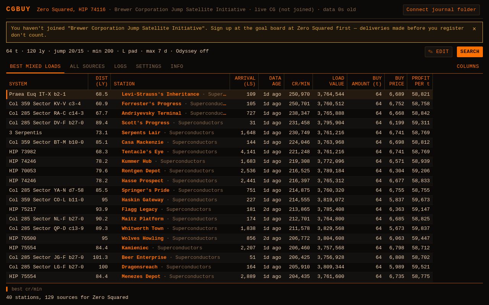Open Tentacle's Eye station

coord(142,152)
